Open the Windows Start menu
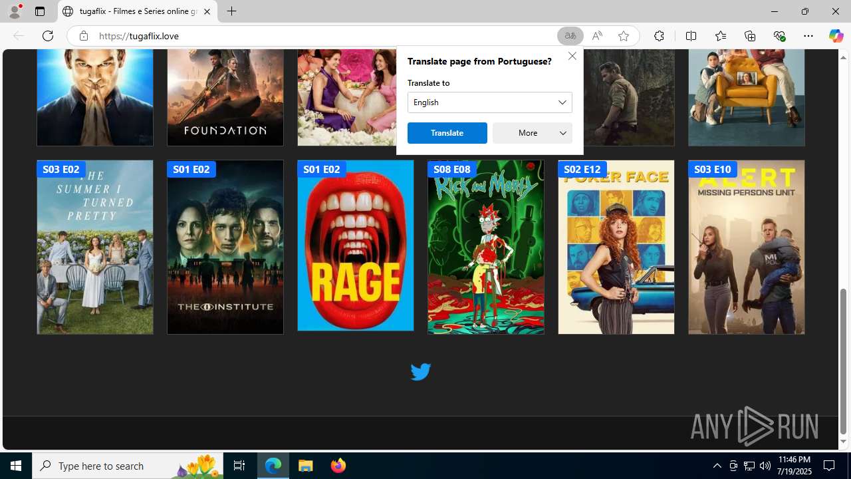 click(16, 466)
